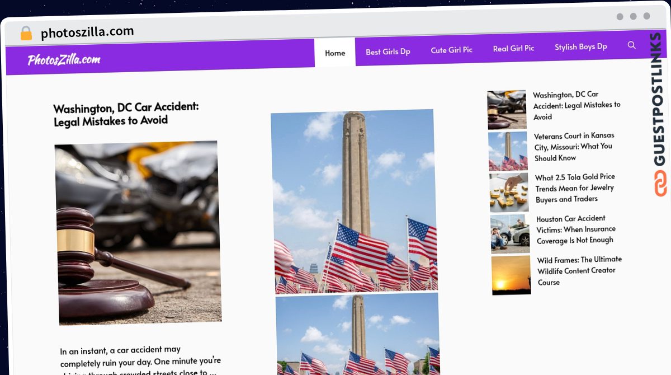Open the main Washington, DC Car Accident headline
This screenshot has width=671, height=375.
(126, 114)
